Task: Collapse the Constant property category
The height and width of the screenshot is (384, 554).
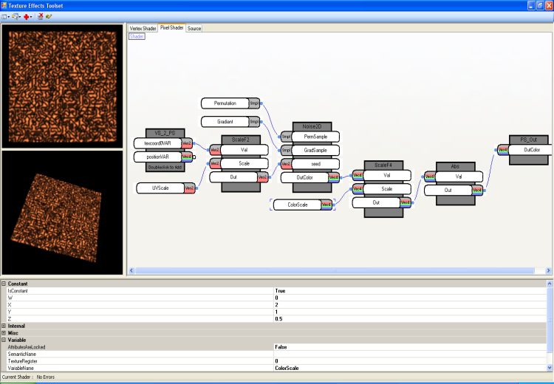Action: tap(4, 284)
